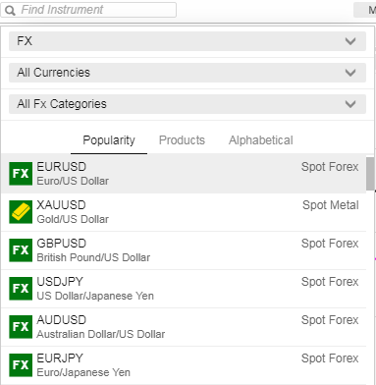The image size is (376, 385).
Task: Click the XAUUSD gold bar icon
Action: point(21,212)
